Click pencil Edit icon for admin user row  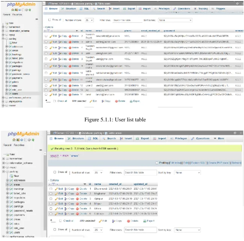51,42
